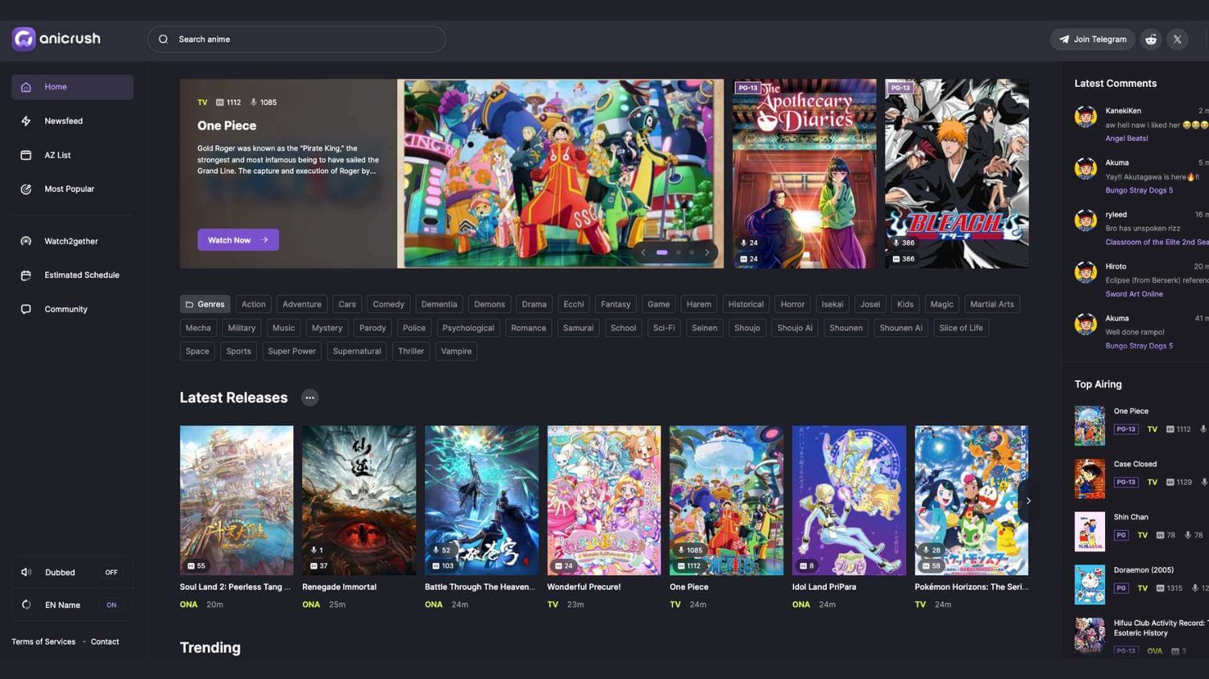Go to next hero slide arrow

[x=707, y=252]
